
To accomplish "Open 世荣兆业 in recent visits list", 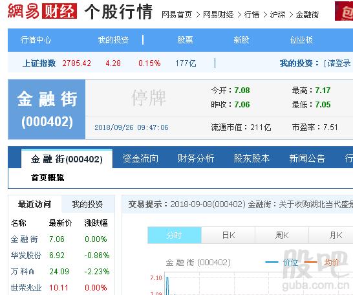I will pos(26,288).
